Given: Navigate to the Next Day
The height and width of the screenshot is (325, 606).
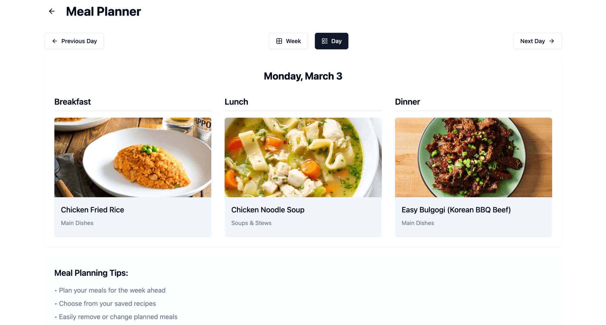Looking at the screenshot, I should (537, 41).
